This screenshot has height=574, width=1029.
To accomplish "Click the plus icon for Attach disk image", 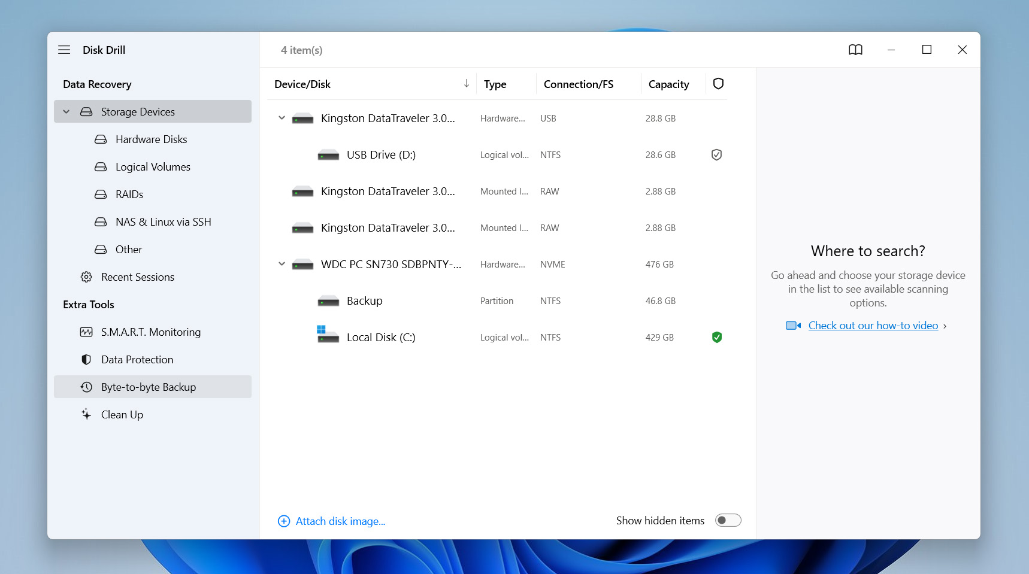I will point(284,521).
